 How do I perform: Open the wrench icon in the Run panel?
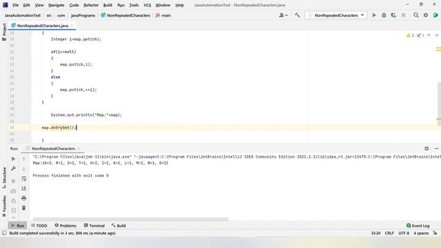click(13, 168)
